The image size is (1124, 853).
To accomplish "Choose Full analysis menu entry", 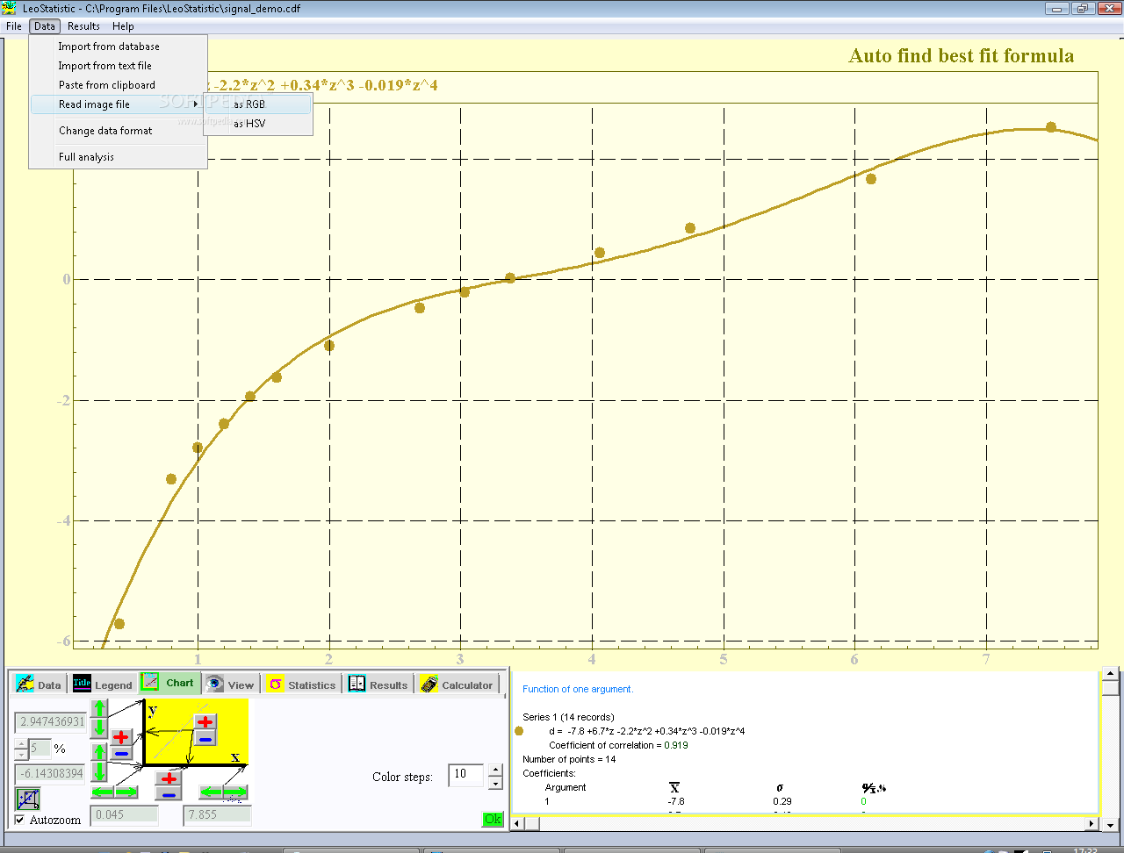I will click(x=119, y=157).
